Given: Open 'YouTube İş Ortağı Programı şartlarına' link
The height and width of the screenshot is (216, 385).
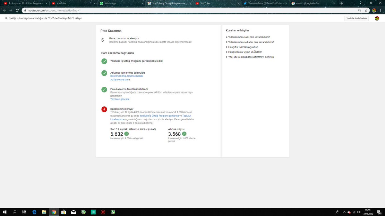Looking at the screenshot, I should [159, 116].
